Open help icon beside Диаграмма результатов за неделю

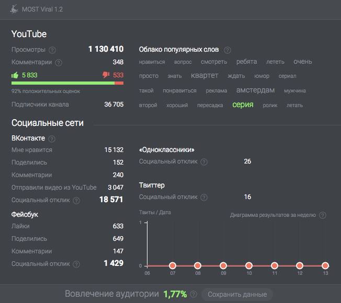tap(323, 215)
